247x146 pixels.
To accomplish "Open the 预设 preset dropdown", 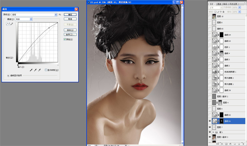I will click(34, 15).
